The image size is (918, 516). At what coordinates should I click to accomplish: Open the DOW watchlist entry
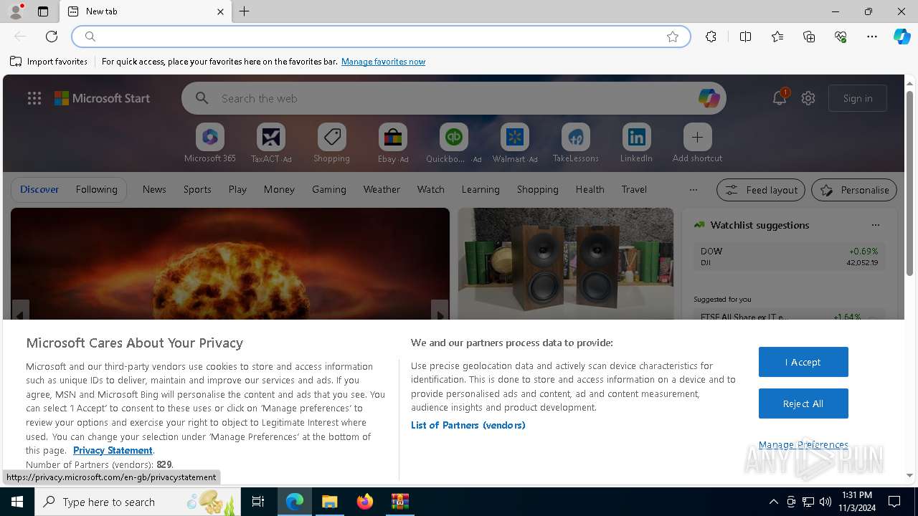(x=789, y=257)
